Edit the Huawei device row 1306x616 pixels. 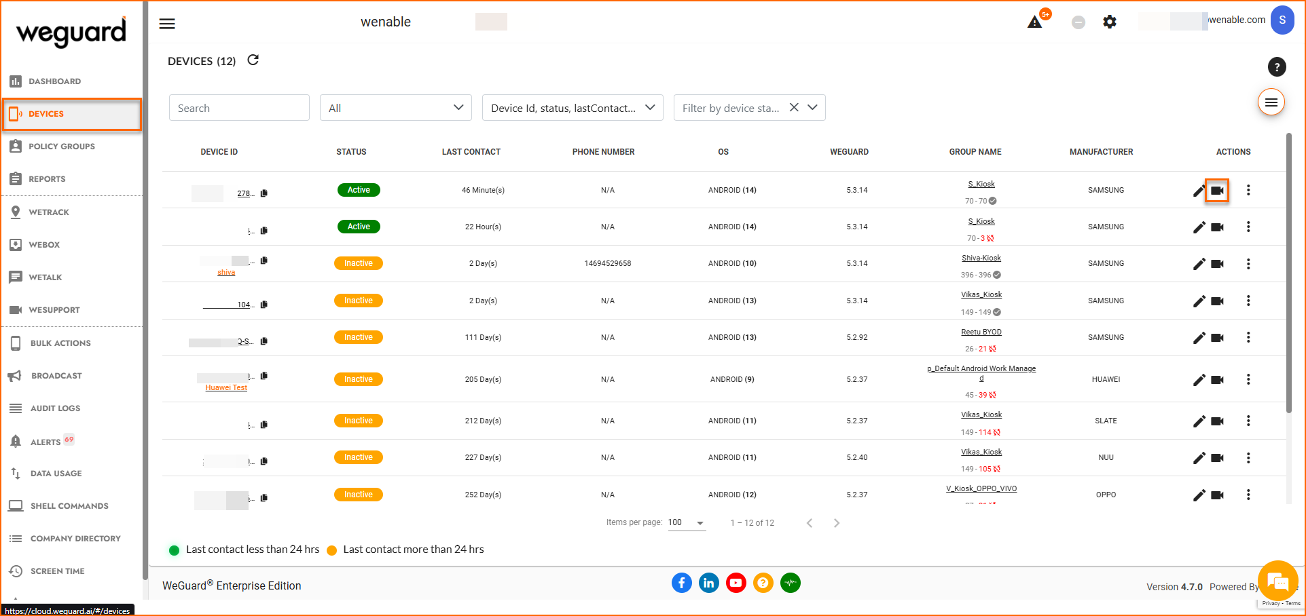[1199, 380]
